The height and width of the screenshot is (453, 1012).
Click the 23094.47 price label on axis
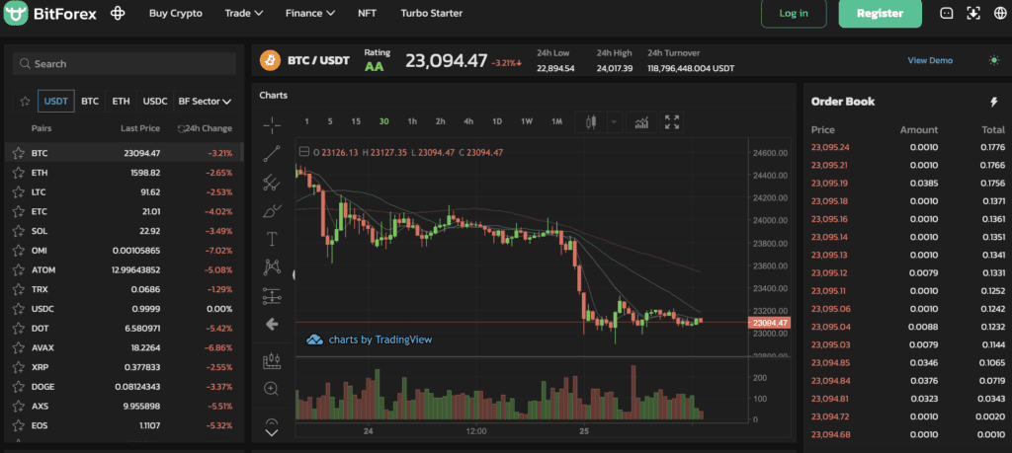pyautogui.click(x=769, y=323)
